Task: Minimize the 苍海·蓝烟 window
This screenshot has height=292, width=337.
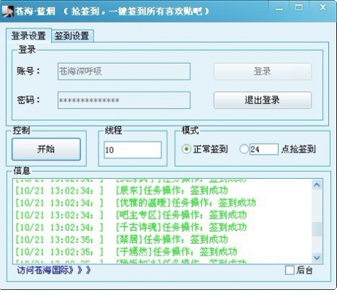Action: click(279, 9)
